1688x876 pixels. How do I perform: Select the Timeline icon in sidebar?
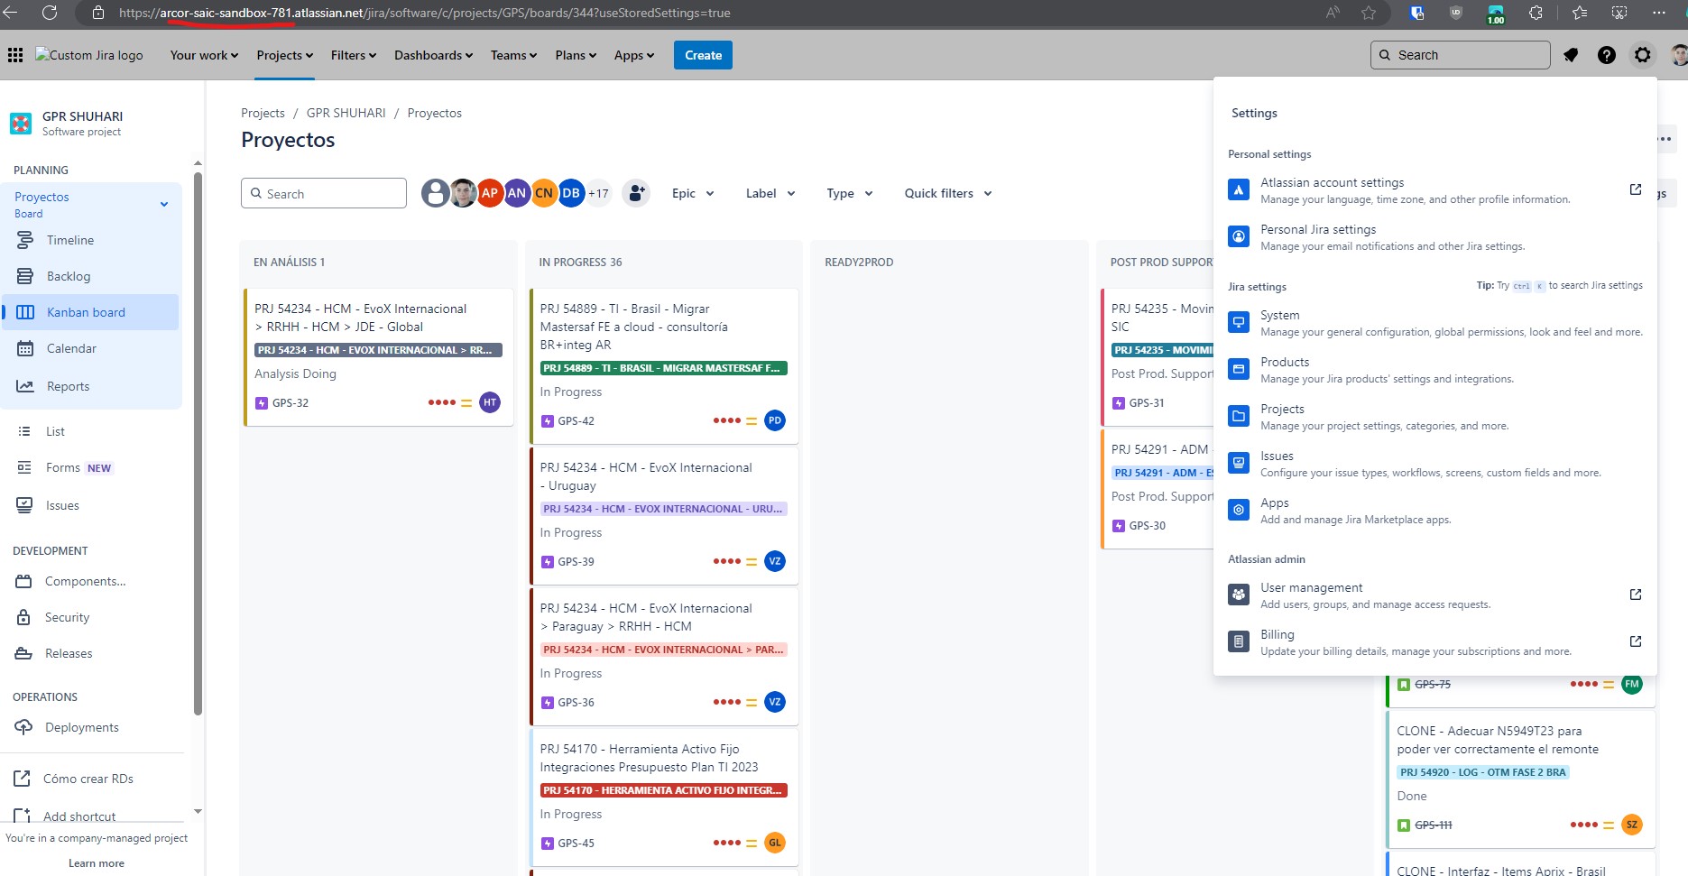click(x=25, y=240)
